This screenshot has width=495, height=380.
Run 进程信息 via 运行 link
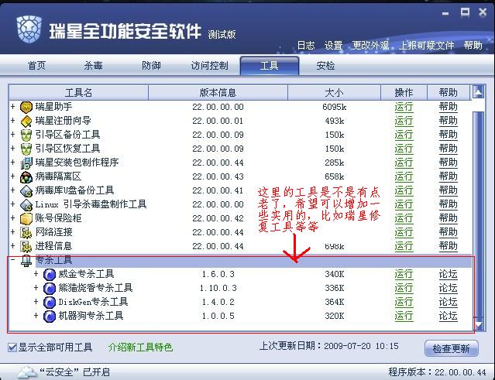[404, 246]
